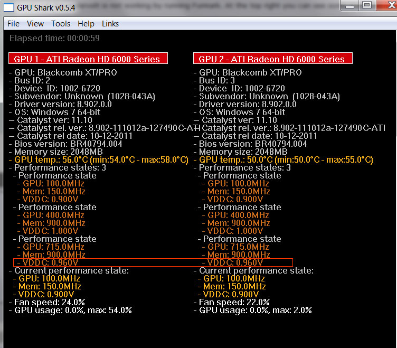Image resolution: width=397 pixels, height=348 pixels.
Task: Select GPU 2 Bus ID: 3 line
Action: pyautogui.click(x=214, y=81)
